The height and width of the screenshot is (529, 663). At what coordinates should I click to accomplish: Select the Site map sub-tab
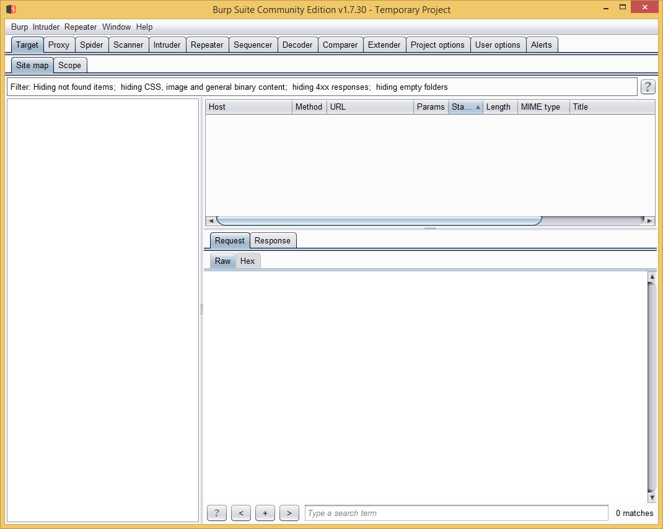point(32,65)
